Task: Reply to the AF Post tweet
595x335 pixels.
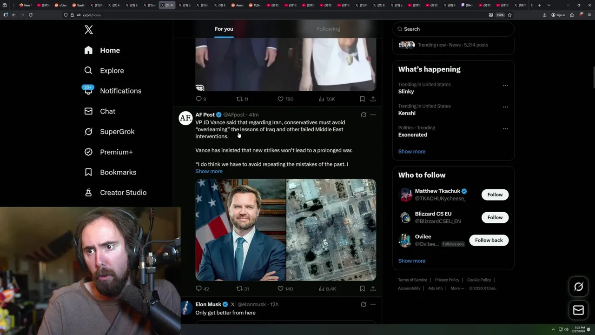Action: (x=202, y=288)
